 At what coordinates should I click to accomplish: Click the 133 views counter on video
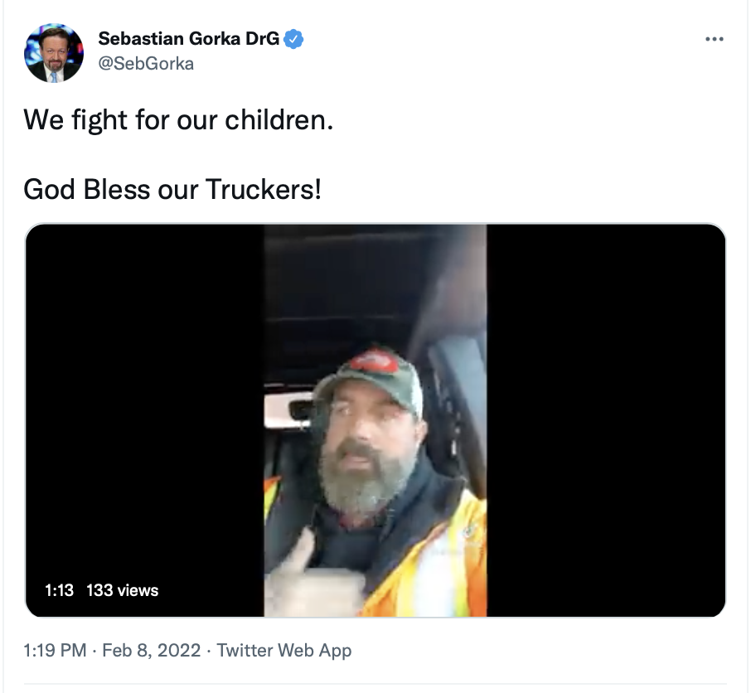123,590
